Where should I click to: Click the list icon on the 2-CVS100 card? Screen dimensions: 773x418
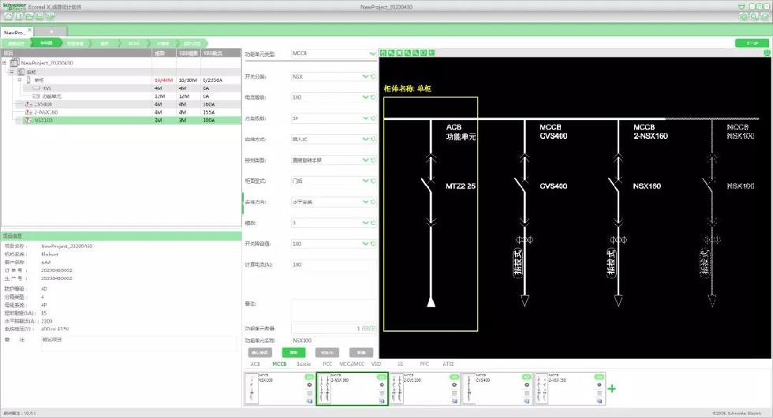454,394
